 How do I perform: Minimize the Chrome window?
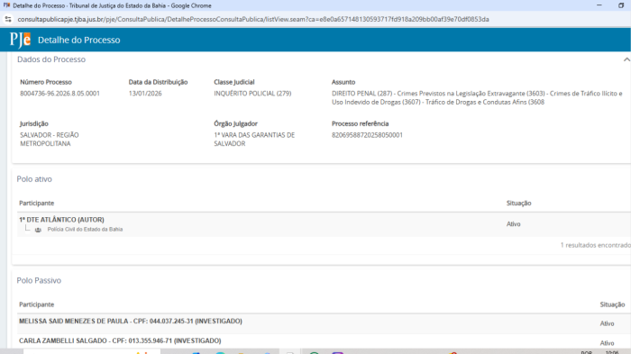(x=599, y=5)
